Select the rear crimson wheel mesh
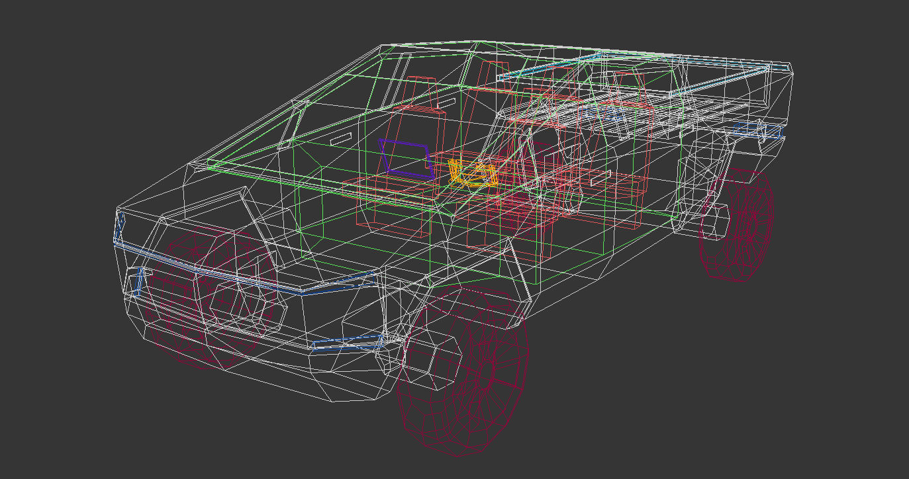 [737, 224]
